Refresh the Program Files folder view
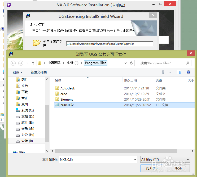197x177 pixels. click(x=131, y=63)
